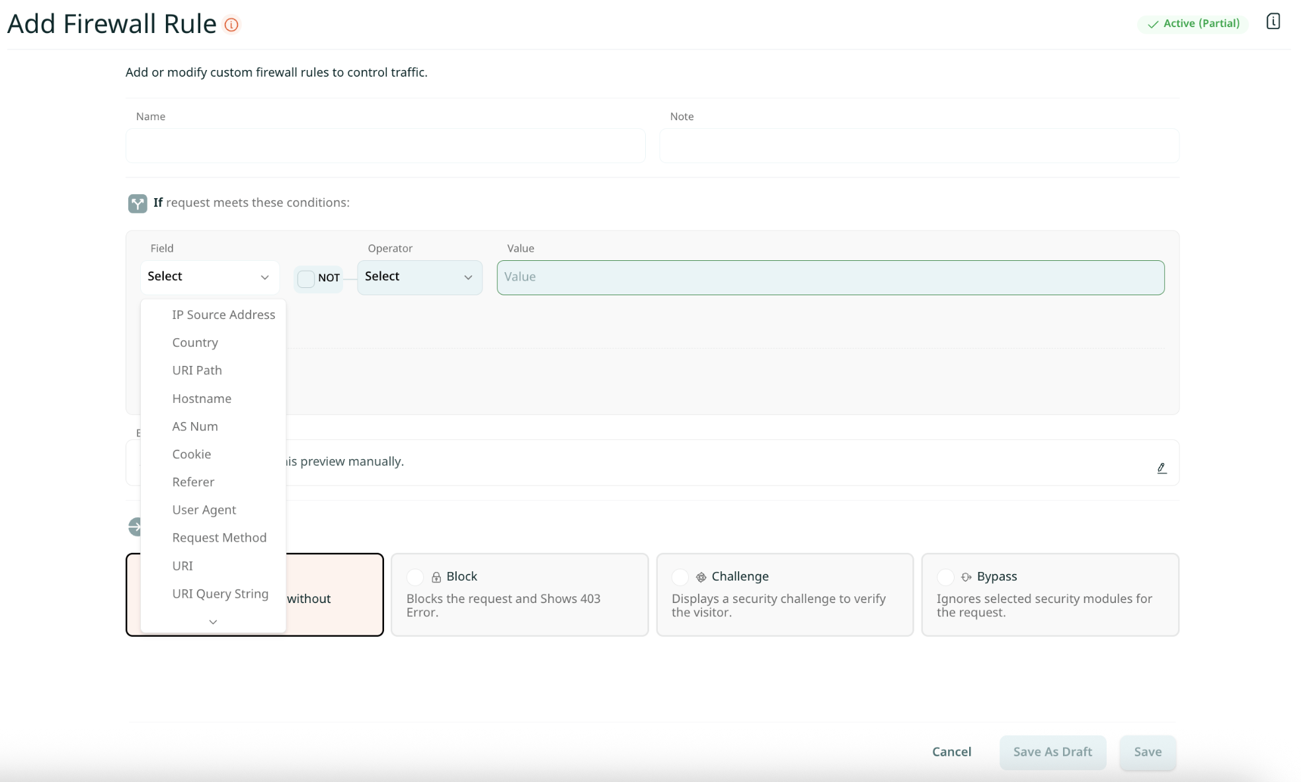Viewport: 1301px width, 782px height.
Task: Enable the NOT toggle for the condition
Action: [305, 279]
